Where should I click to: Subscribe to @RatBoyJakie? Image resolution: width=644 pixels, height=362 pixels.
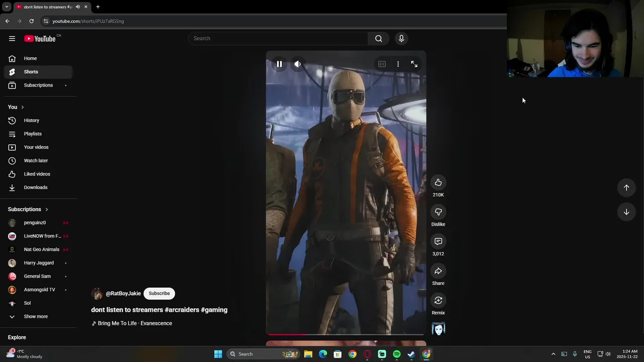pyautogui.click(x=159, y=294)
